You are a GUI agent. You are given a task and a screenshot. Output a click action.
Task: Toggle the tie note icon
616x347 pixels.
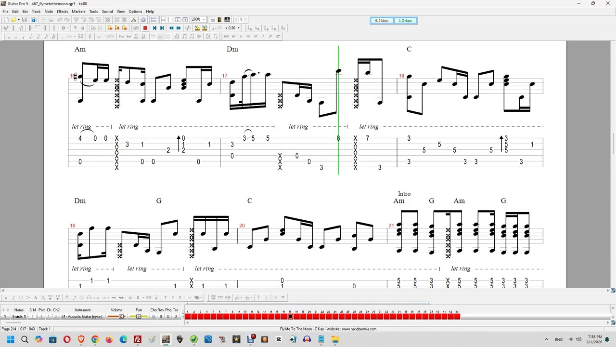coord(99,37)
